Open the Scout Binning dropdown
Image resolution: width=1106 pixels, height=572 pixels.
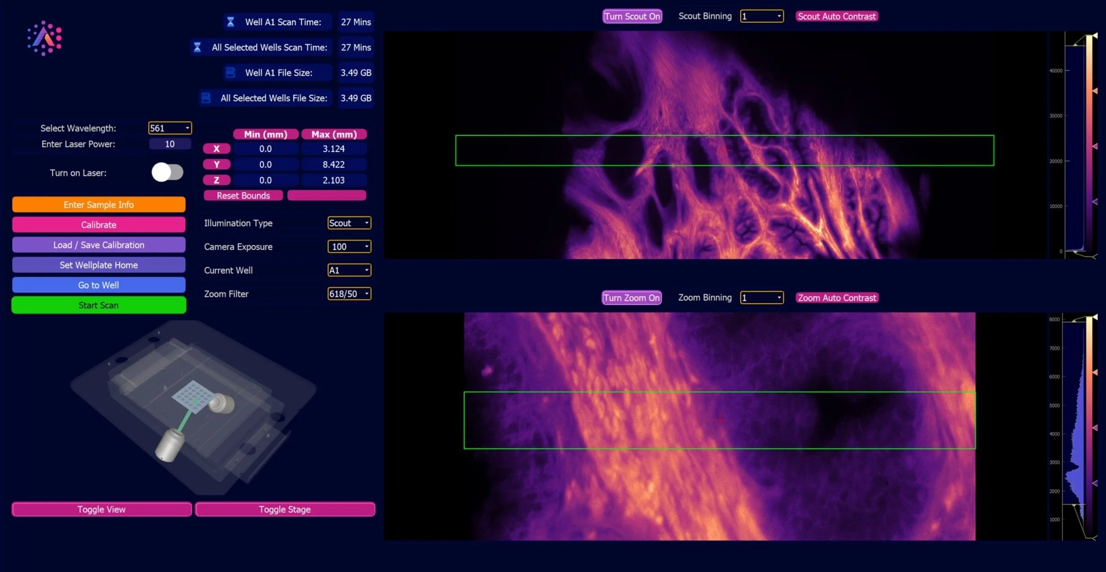(762, 17)
